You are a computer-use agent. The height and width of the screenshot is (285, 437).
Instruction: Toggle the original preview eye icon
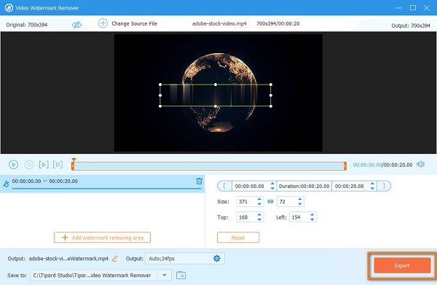click(x=76, y=25)
